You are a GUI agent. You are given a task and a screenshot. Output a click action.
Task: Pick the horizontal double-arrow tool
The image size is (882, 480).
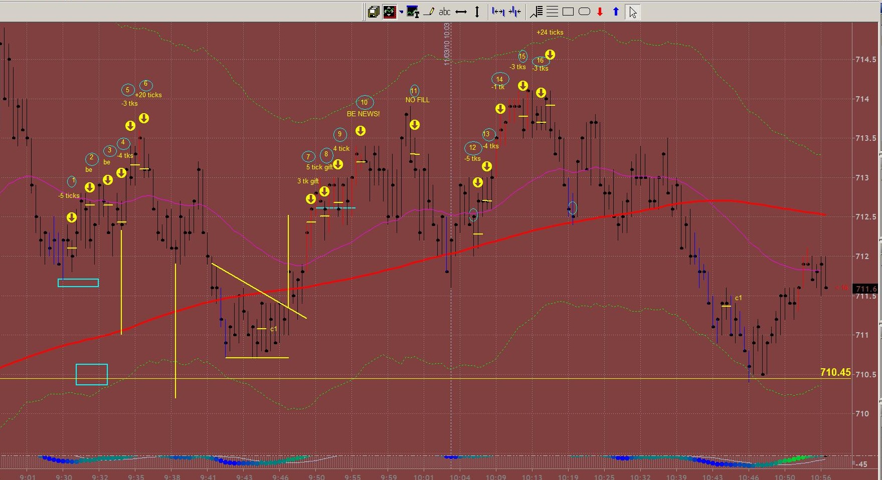click(x=461, y=12)
